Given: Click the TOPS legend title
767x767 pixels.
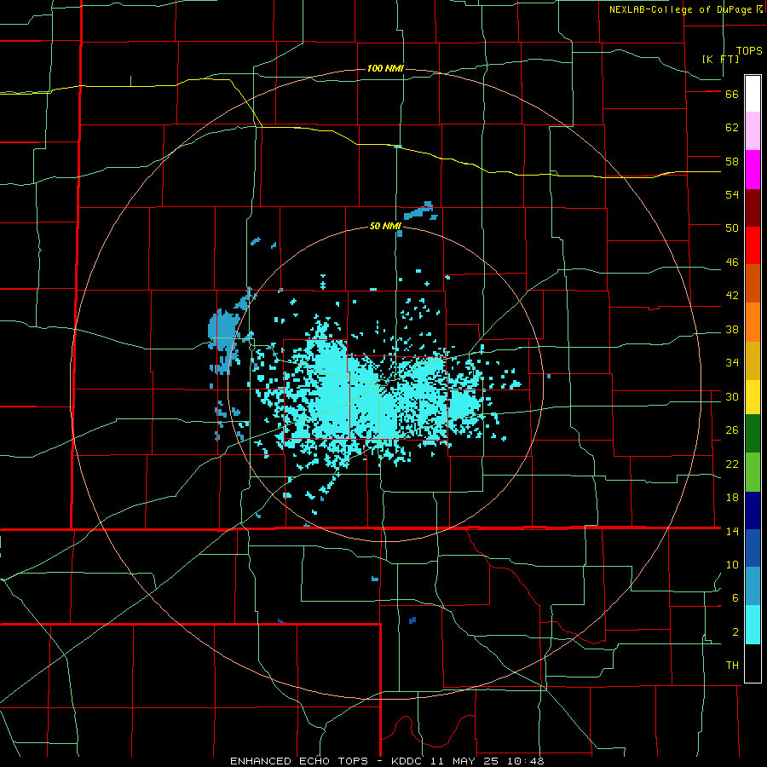Looking at the screenshot, I should coord(749,51).
